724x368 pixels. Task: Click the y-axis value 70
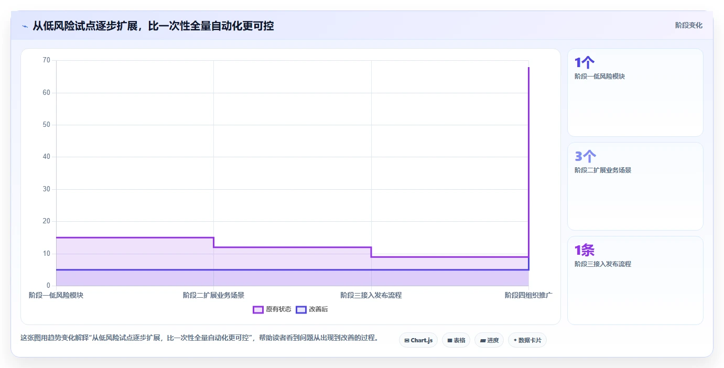47,60
